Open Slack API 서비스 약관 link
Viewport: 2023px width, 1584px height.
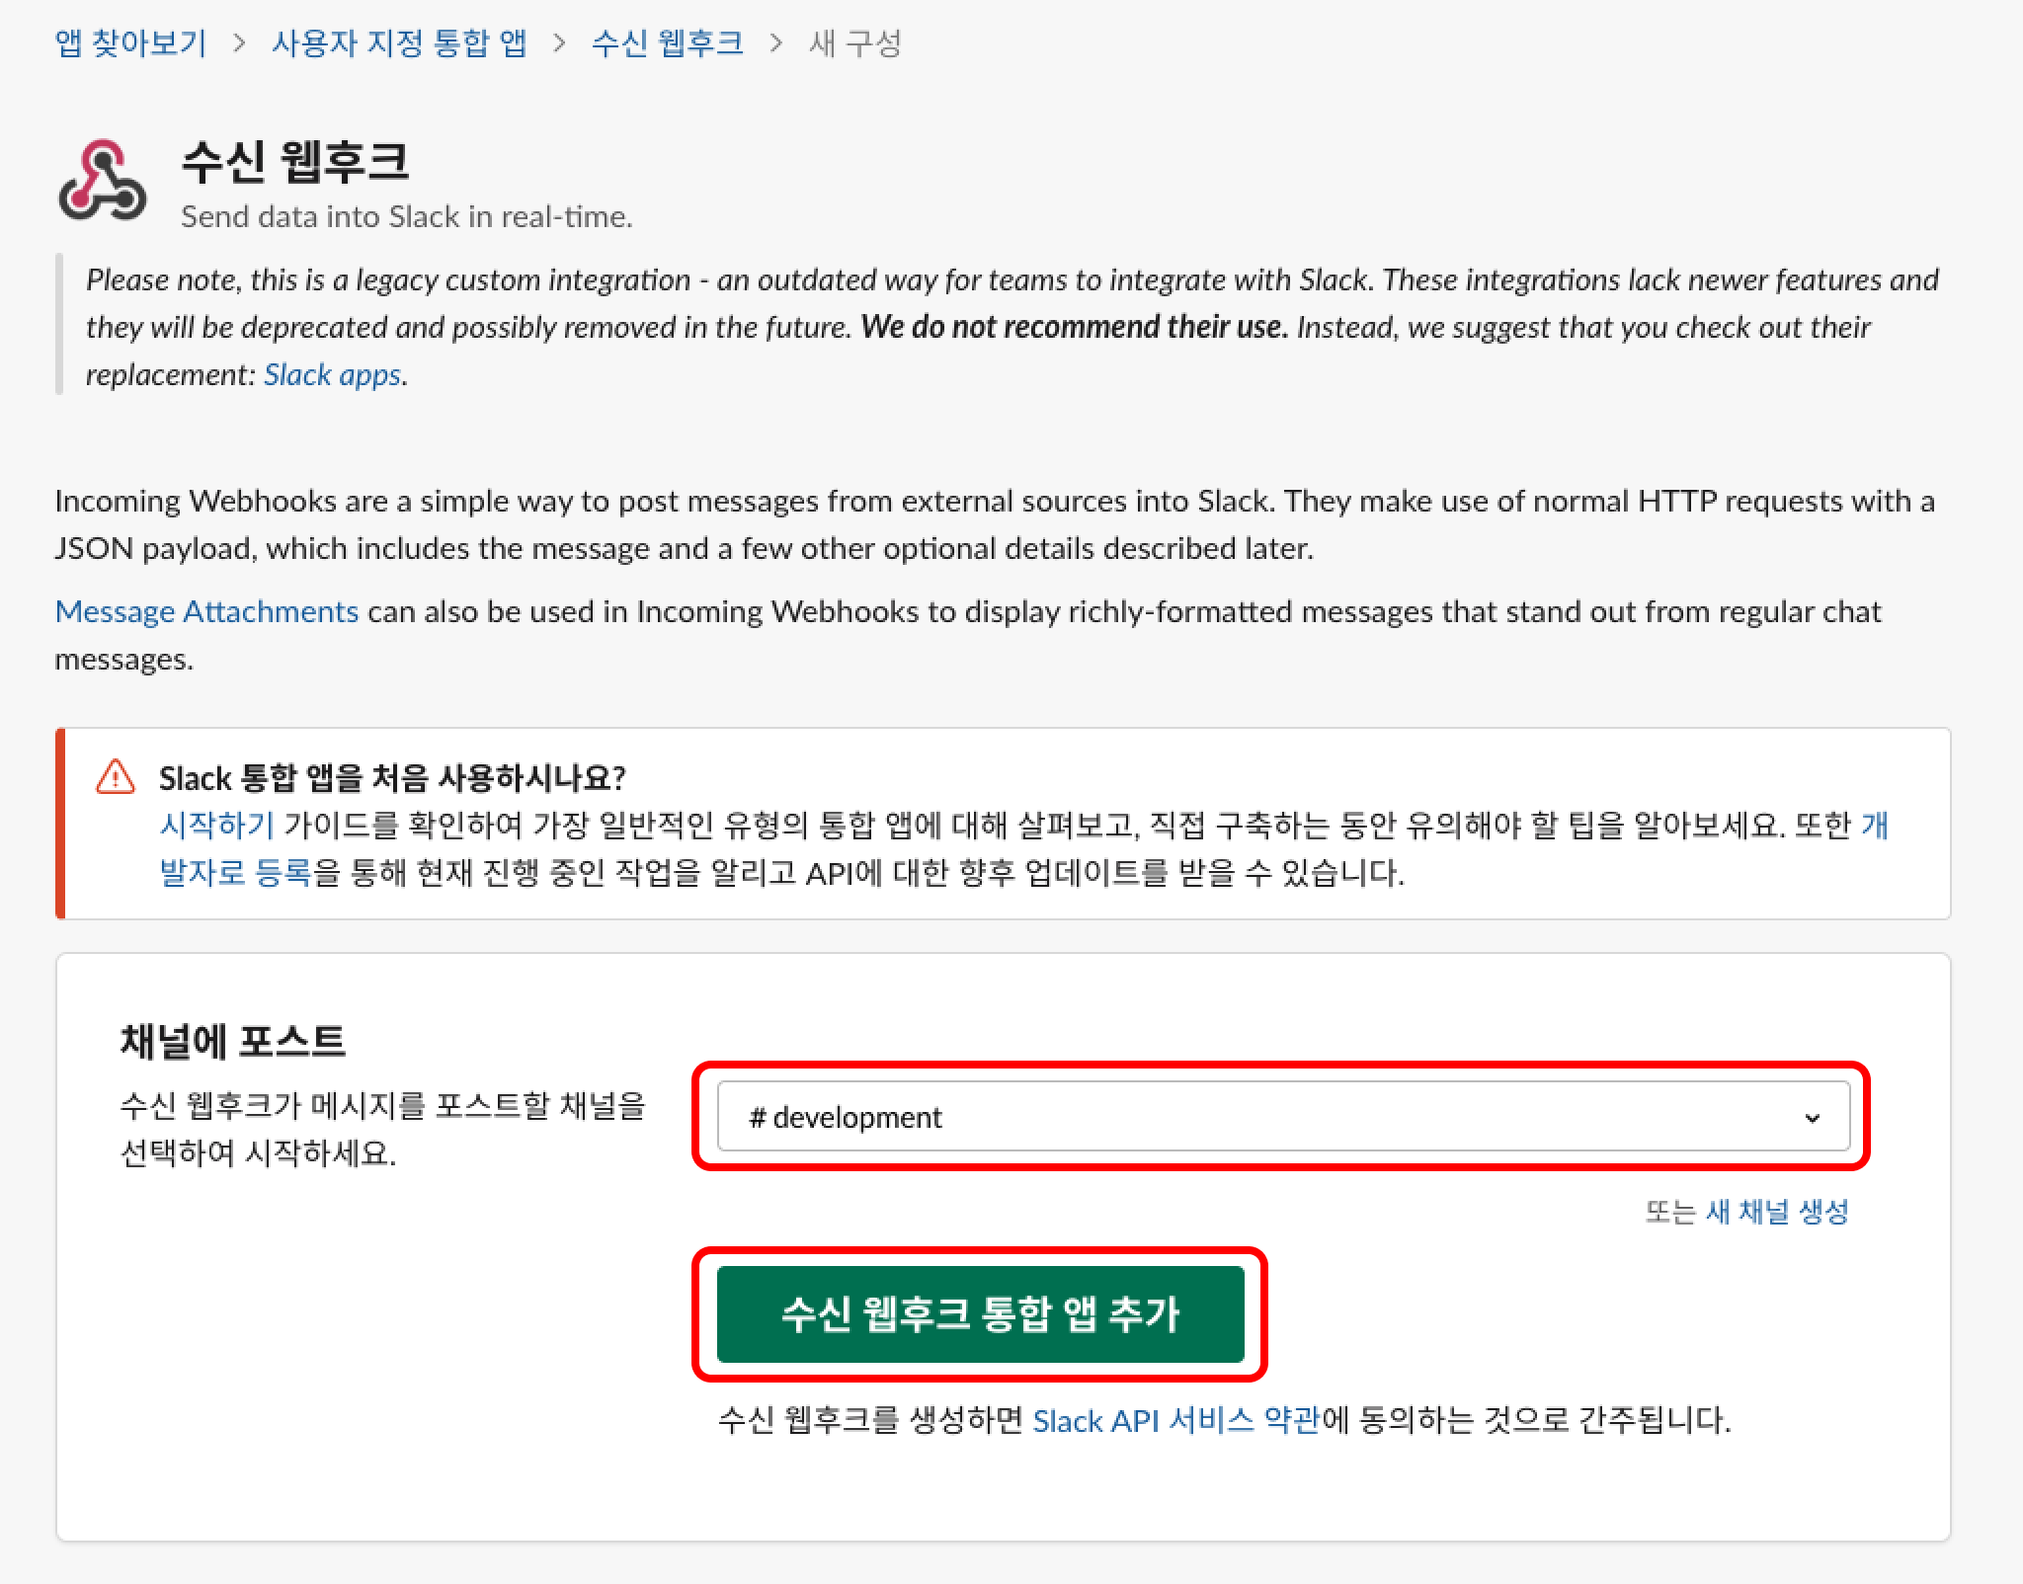(1175, 1421)
